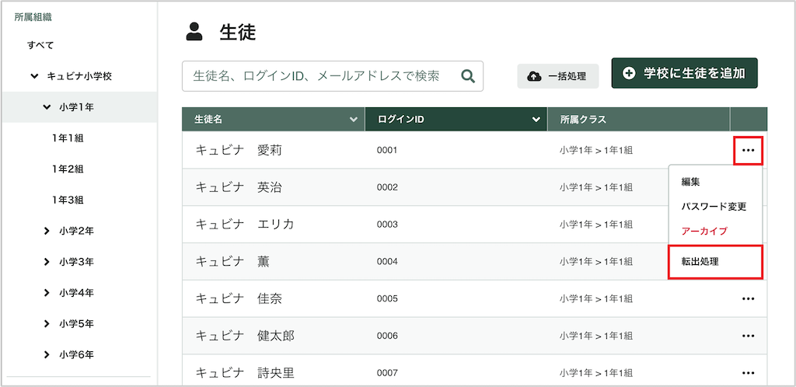
Task: Click the plus icon on 学校に生徒を追加
Action: [x=628, y=73]
